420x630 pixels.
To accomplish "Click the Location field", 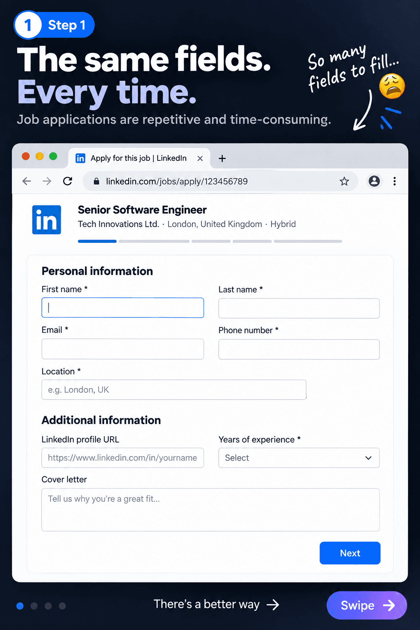I will pyautogui.click(x=174, y=390).
